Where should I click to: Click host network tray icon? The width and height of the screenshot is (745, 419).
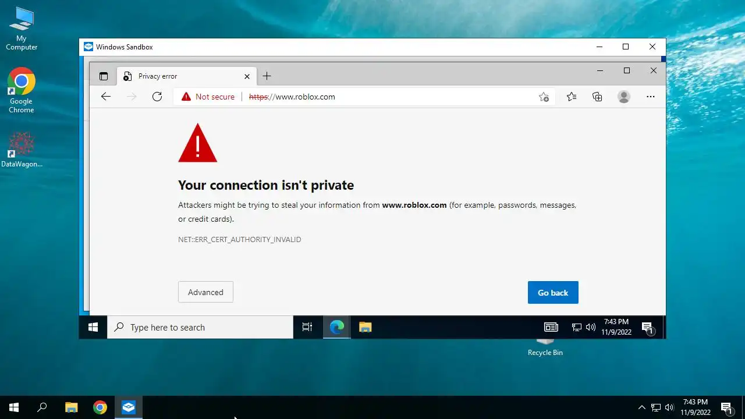pyautogui.click(x=656, y=407)
